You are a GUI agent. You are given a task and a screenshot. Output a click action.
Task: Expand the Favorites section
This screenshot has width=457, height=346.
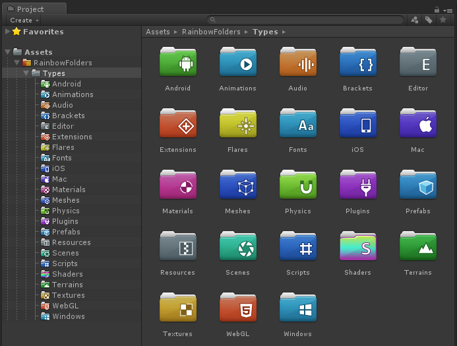(7, 32)
